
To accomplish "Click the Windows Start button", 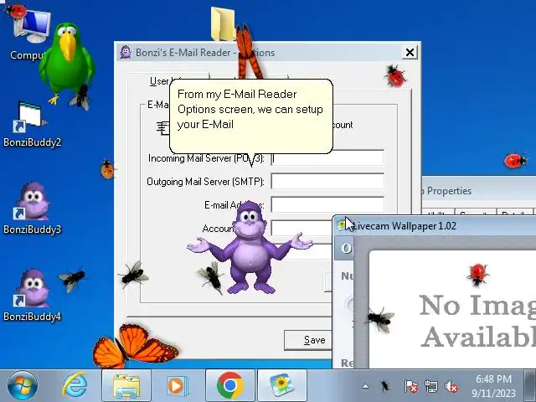I will [23, 385].
